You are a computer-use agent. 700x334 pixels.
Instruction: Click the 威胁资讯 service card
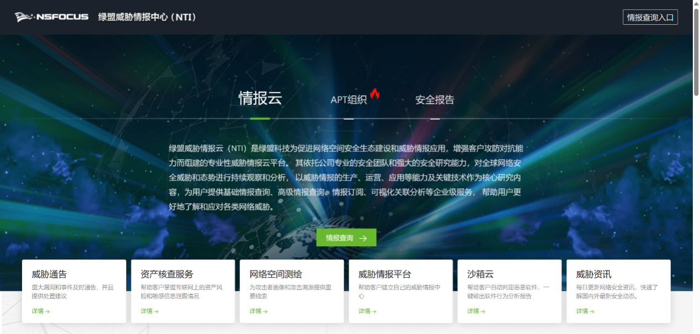point(618,291)
